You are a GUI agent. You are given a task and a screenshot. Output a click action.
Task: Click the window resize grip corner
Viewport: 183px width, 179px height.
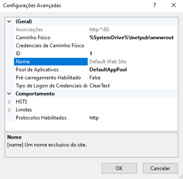pyautogui.click(x=181, y=177)
